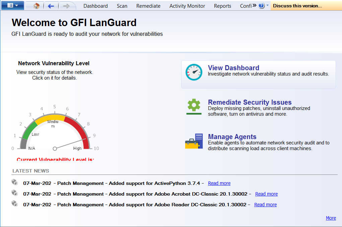Click the More news link
The image size is (342, 227).
[x=331, y=218]
